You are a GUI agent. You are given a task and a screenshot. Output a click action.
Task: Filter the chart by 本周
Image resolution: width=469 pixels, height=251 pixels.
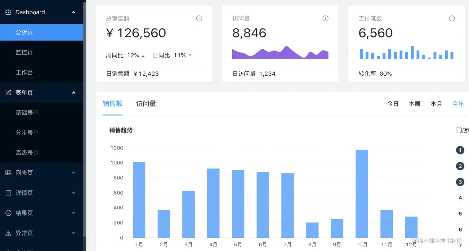[414, 104]
